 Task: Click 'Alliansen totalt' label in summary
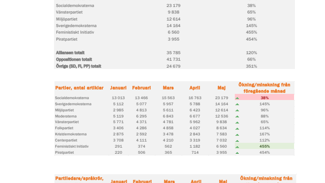[x=70, y=53]
